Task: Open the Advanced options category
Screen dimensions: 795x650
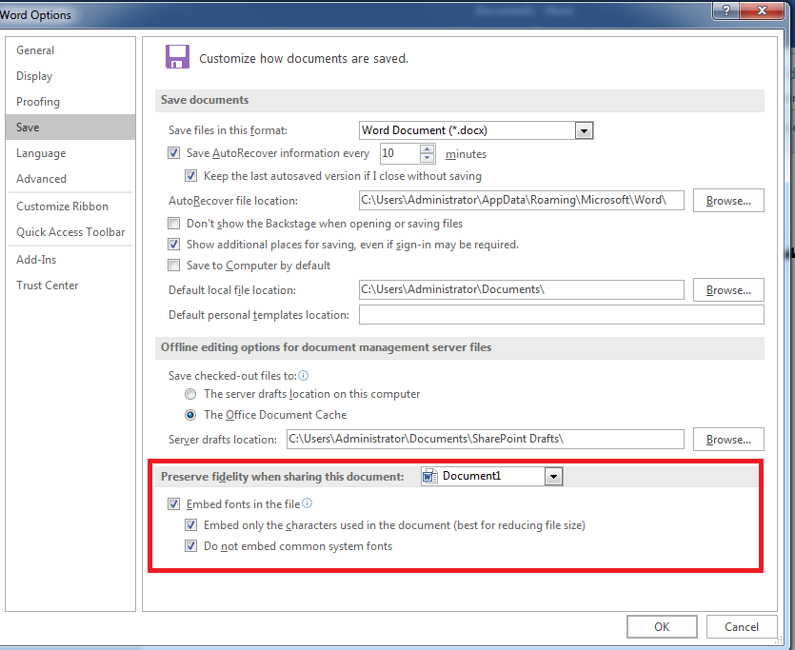Action: pyautogui.click(x=42, y=179)
